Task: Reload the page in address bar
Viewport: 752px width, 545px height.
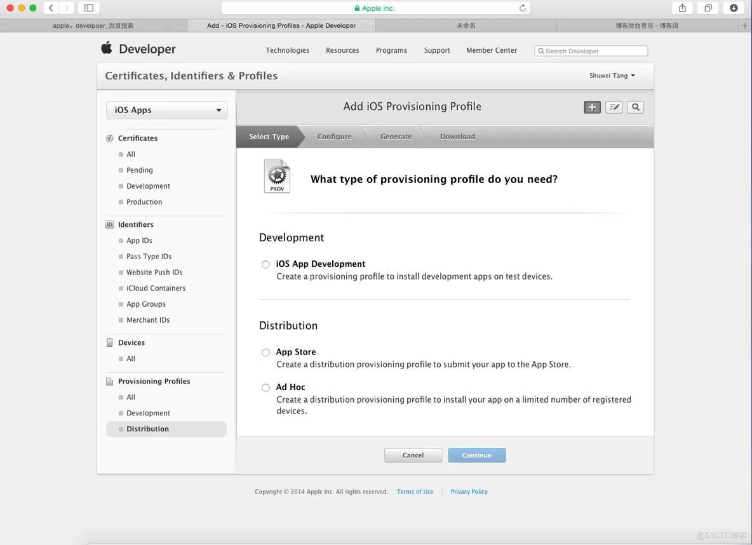Action: [522, 8]
